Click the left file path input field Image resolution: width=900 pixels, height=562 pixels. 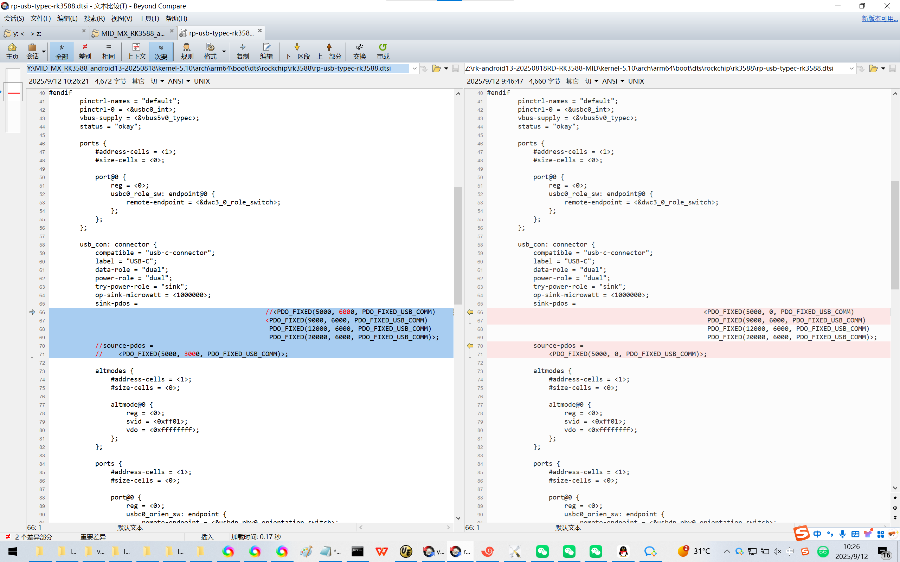[x=218, y=68]
